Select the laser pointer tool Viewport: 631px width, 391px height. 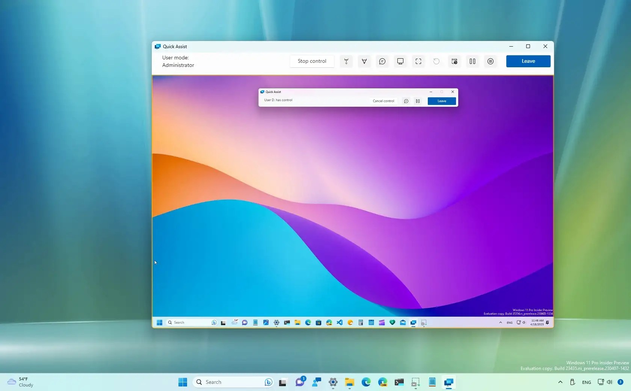coord(346,61)
